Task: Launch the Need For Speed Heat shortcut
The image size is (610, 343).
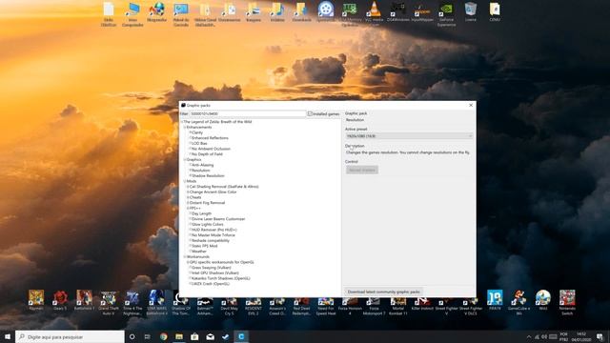Action: click(x=326, y=305)
